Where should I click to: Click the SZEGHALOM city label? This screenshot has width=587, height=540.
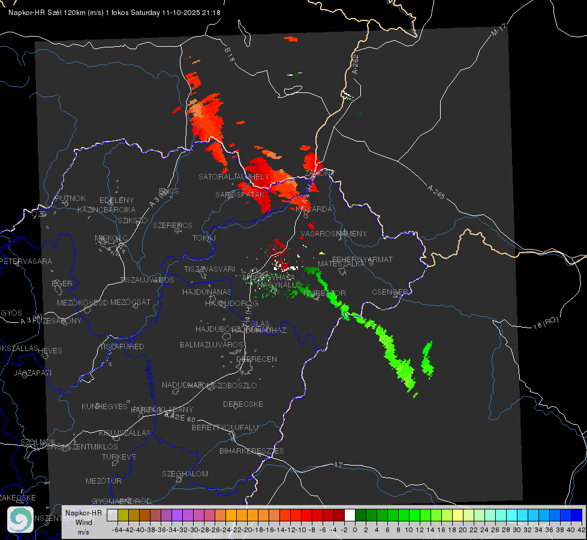[185, 473]
